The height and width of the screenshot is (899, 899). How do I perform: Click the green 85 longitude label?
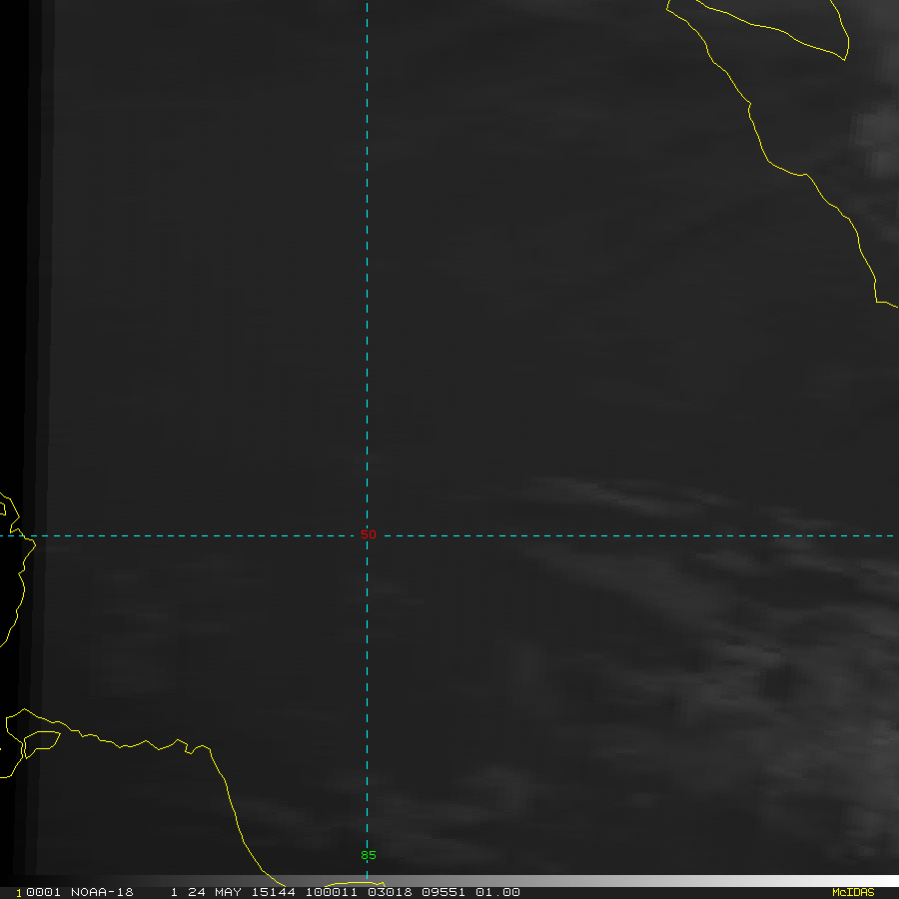[x=368, y=855]
